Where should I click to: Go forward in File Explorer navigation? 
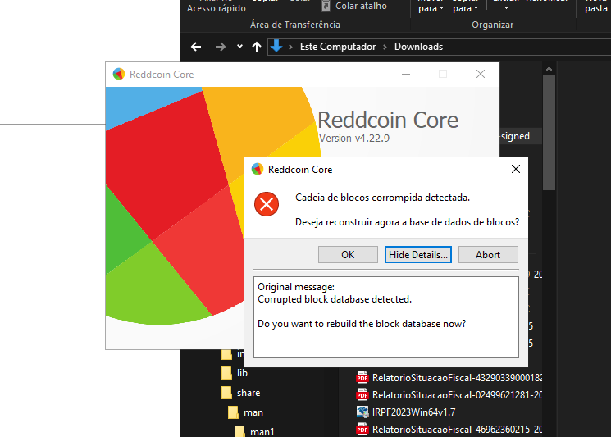pyautogui.click(x=220, y=47)
